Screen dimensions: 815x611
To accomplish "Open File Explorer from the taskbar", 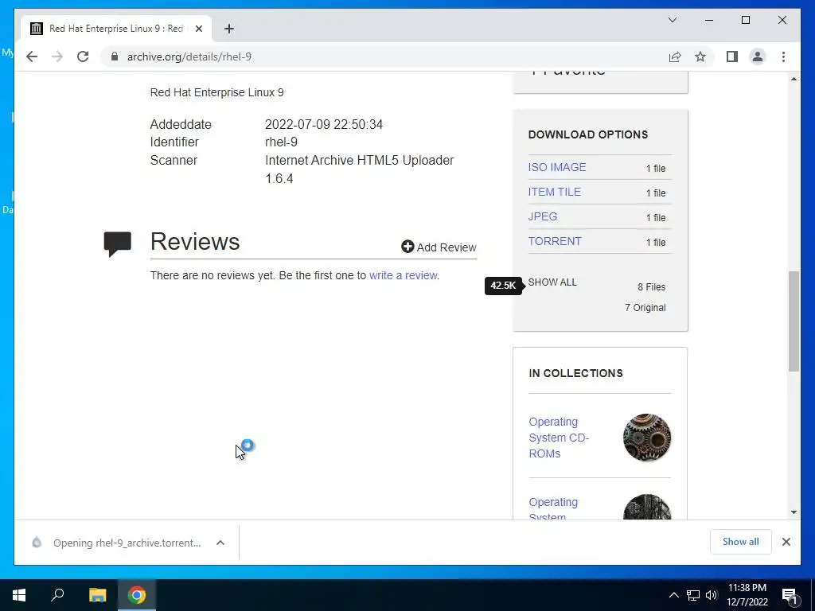I will 97,595.
